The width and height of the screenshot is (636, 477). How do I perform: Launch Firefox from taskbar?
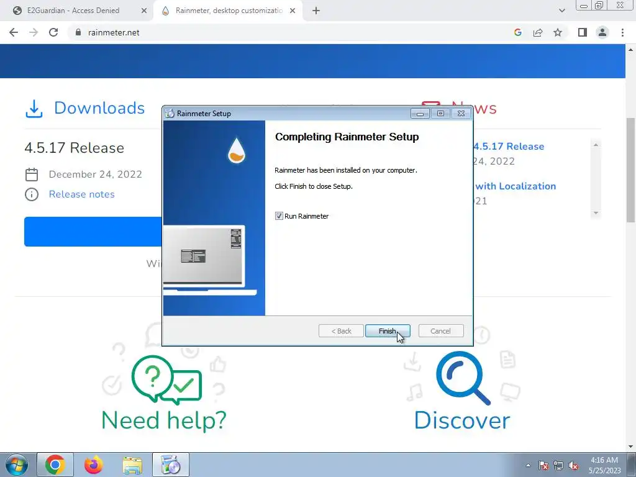[x=94, y=465]
